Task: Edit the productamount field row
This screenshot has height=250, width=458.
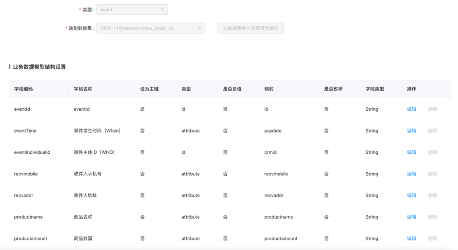Action: 412,238
